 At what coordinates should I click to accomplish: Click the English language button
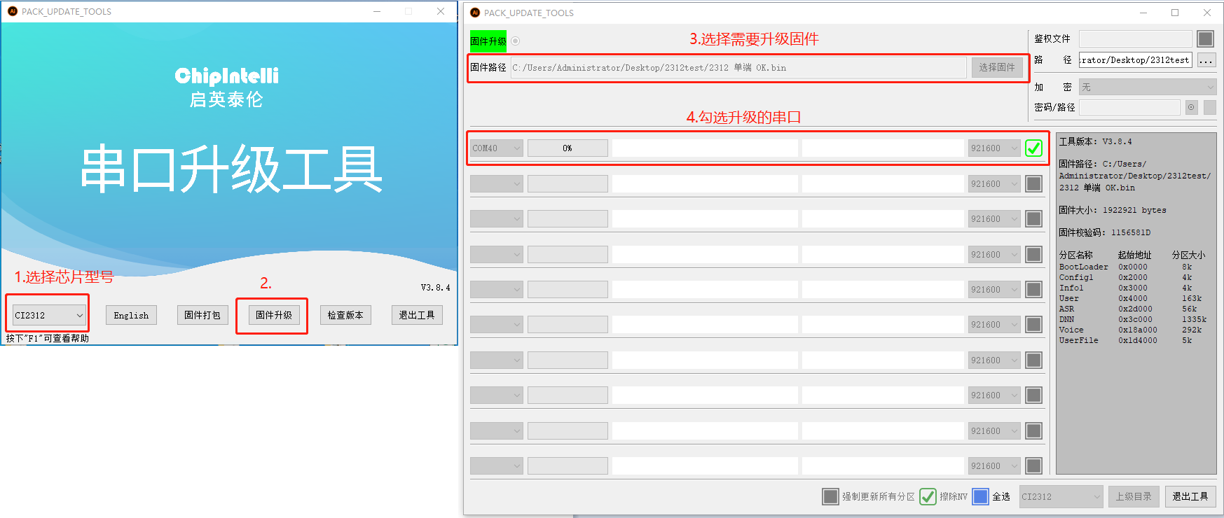[x=131, y=315]
